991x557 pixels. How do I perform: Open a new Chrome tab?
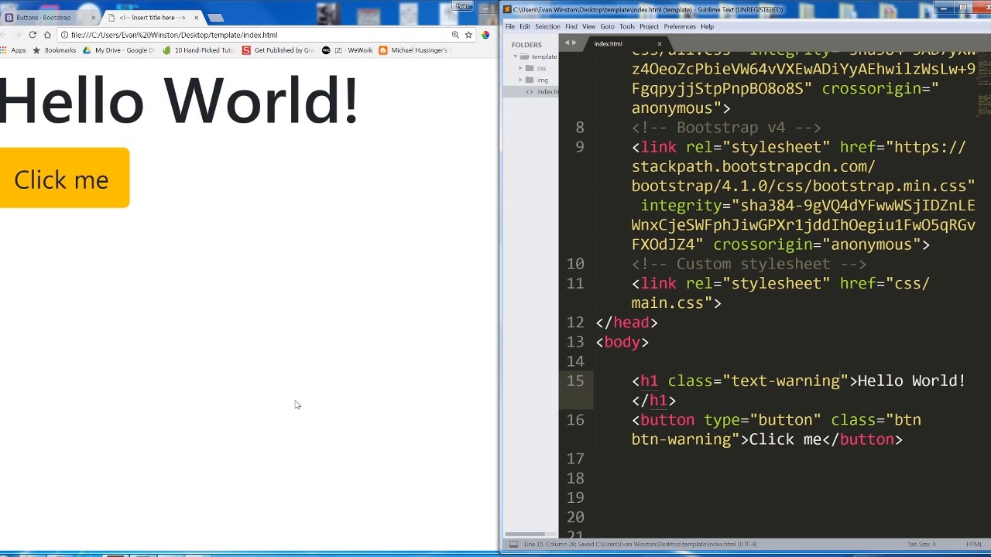[x=215, y=18]
